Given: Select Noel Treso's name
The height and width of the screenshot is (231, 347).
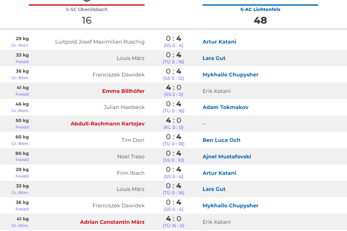Looking at the screenshot, I should [x=131, y=157].
